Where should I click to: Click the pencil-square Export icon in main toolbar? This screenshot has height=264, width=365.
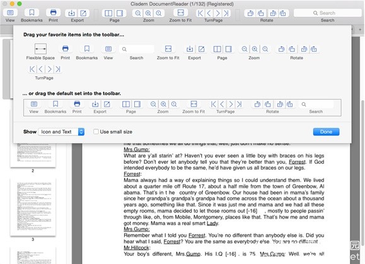[x=83, y=13]
